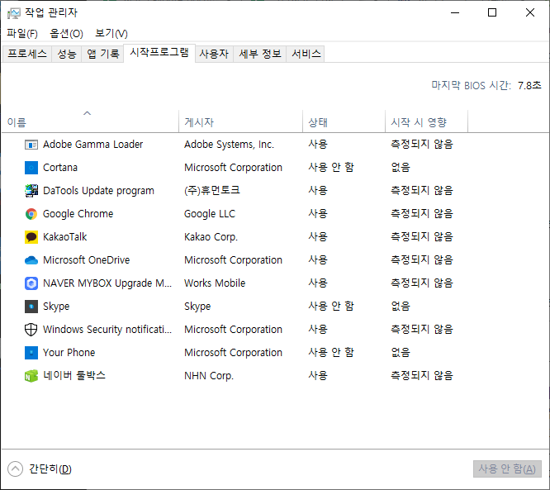Select the Adobe Gamma Loader name
Viewport: 550px width, 490px height.
[x=93, y=145]
